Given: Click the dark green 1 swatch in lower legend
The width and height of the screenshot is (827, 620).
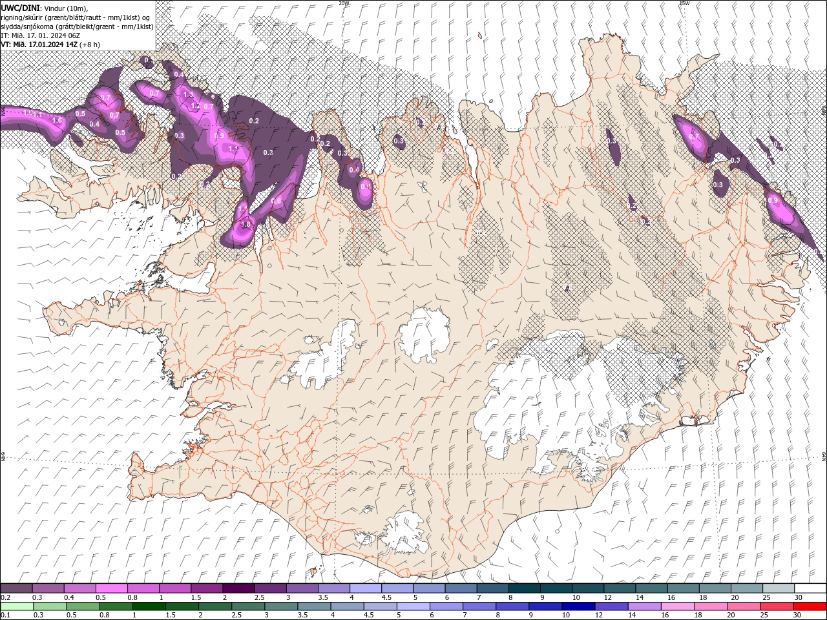Looking at the screenshot, I should (x=149, y=606).
